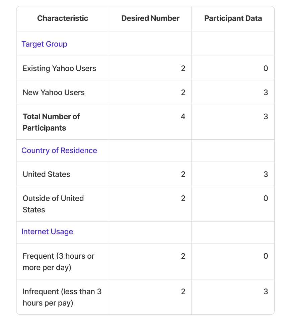The width and height of the screenshot is (296, 321).
Task: Click desired number 2 for Outside of United States
Action: (x=183, y=198)
